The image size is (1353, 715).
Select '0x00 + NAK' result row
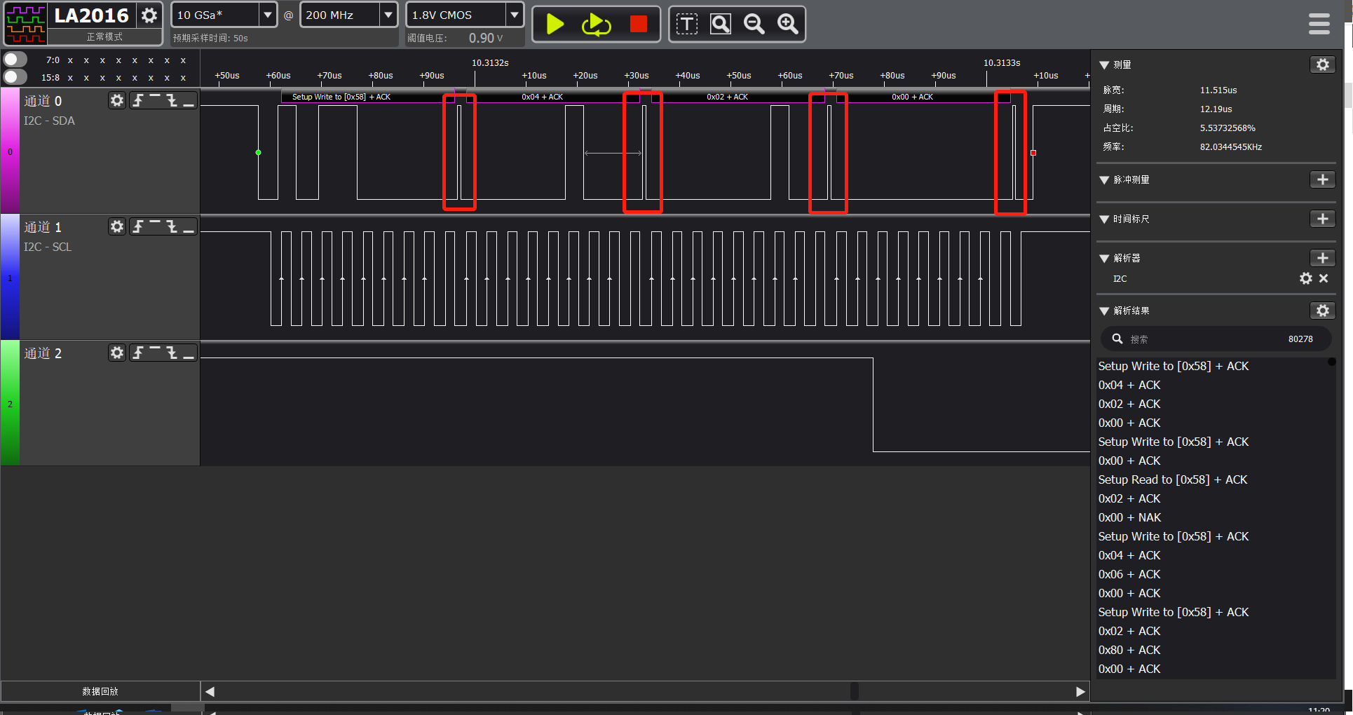point(1130,517)
